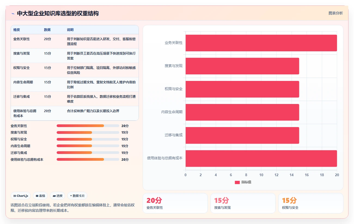
Task: Click the 图表分析 label in header
Action: click(x=336, y=13)
